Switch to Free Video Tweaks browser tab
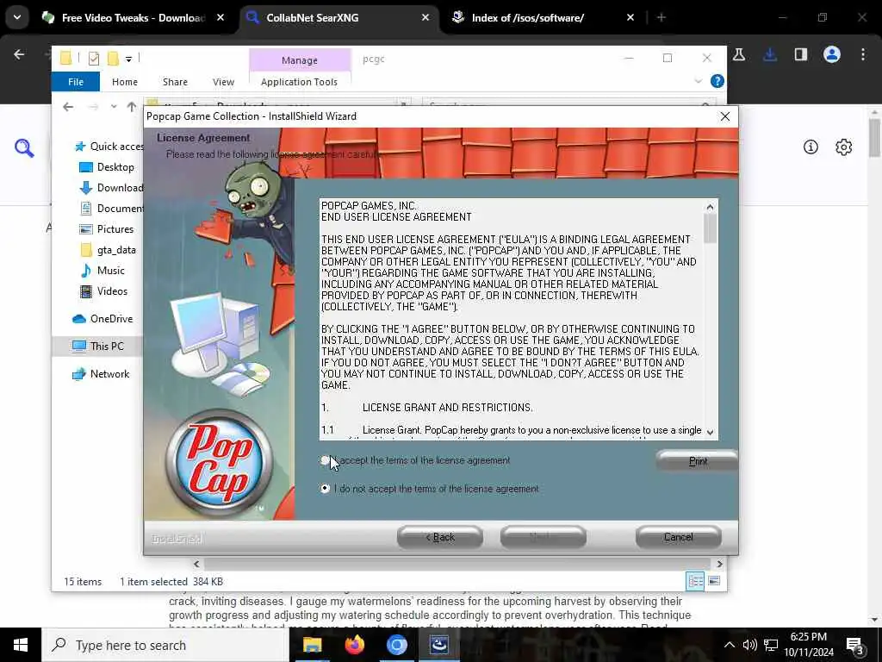882x662 pixels. click(133, 18)
